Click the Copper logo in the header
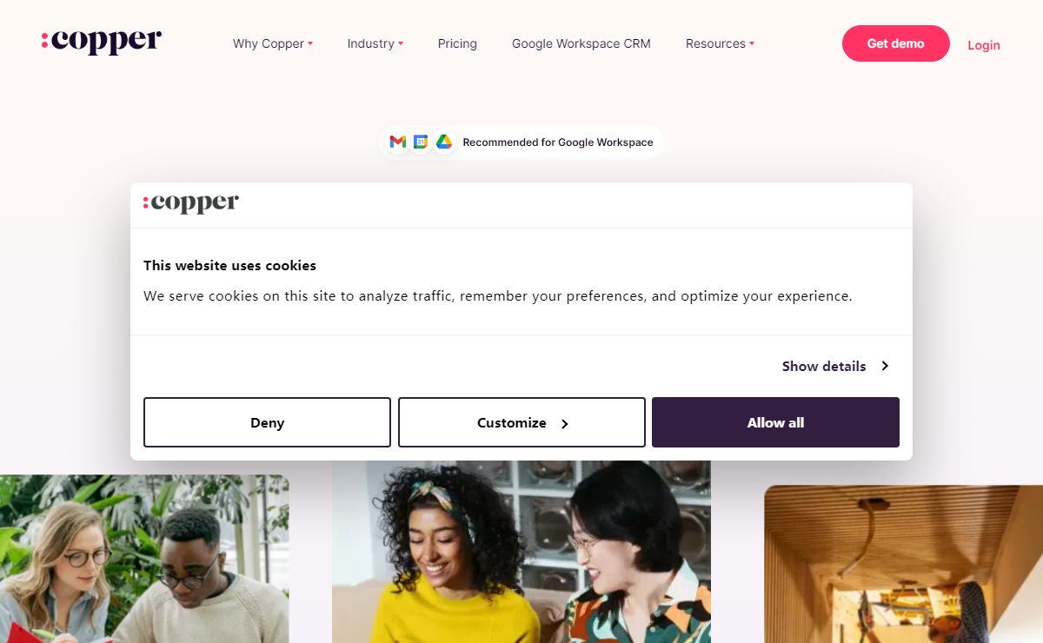 [x=102, y=41]
